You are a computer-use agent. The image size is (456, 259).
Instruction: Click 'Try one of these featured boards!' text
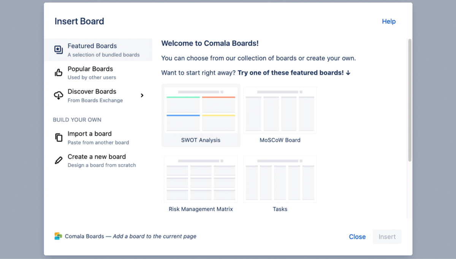coord(291,73)
